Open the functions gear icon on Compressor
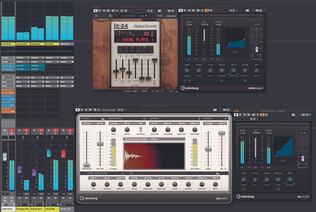316x212 pixels. (x=211, y=10)
